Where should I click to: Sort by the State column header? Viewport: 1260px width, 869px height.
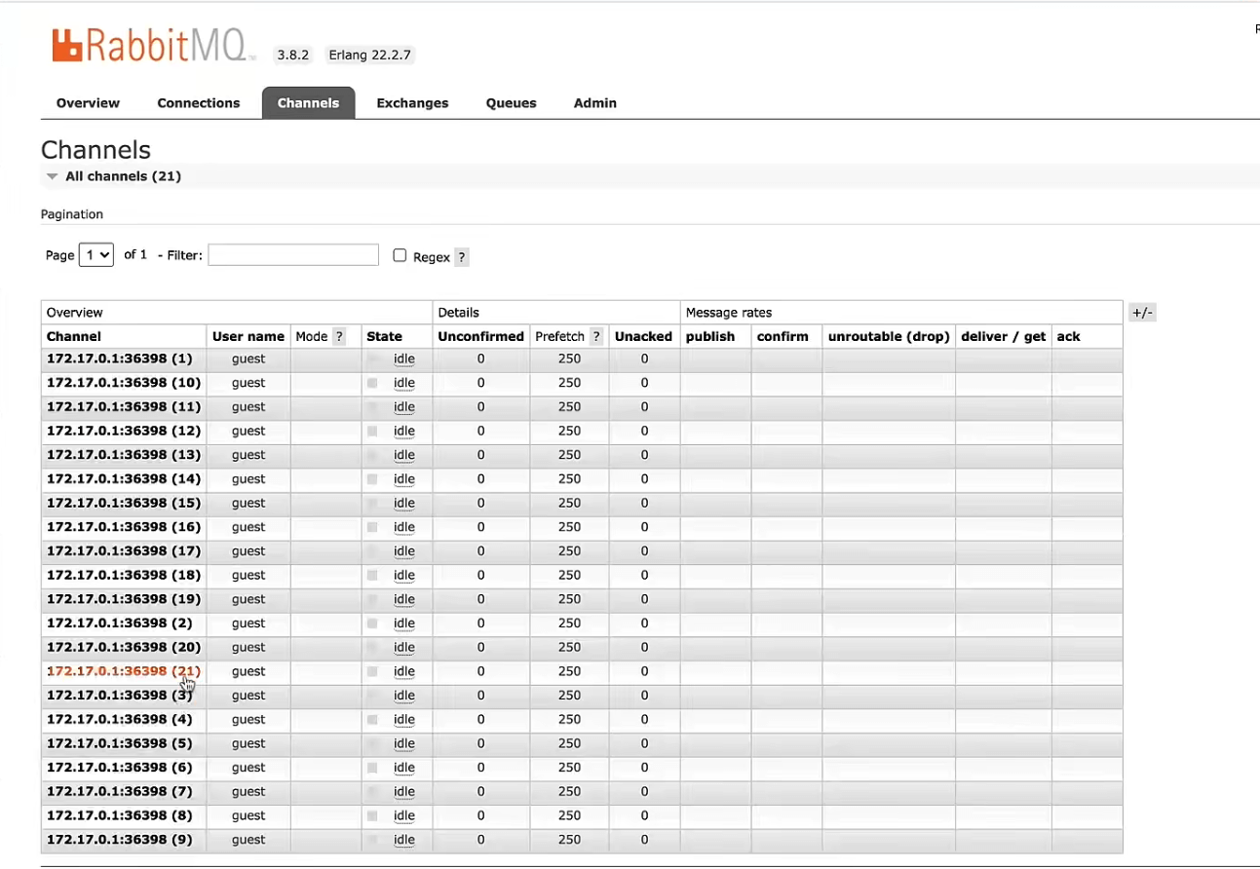384,336
